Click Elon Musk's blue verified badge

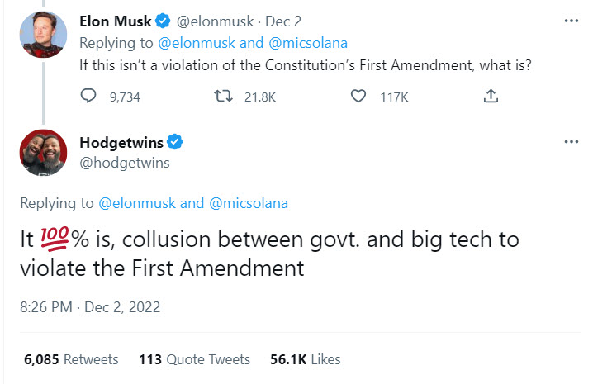tap(164, 21)
